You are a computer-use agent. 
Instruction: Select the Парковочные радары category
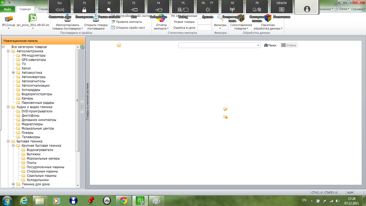[x=38, y=103]
